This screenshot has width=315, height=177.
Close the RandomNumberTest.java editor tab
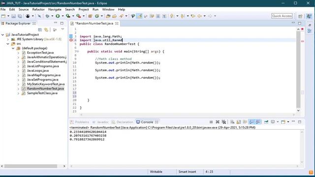tap(117, 24)
